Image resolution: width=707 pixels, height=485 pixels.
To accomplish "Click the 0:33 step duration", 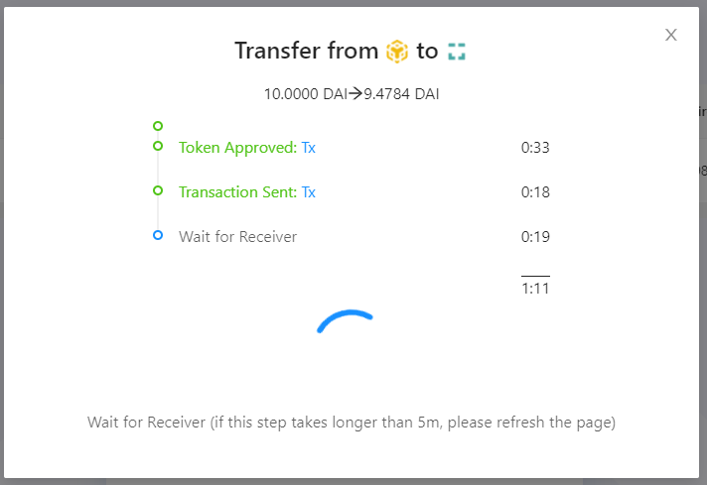I will [535, 147].
